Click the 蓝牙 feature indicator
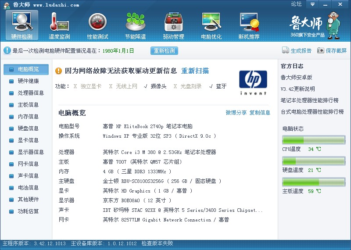The width and height of the screenshot is (351, 250). tap(218, 86)
